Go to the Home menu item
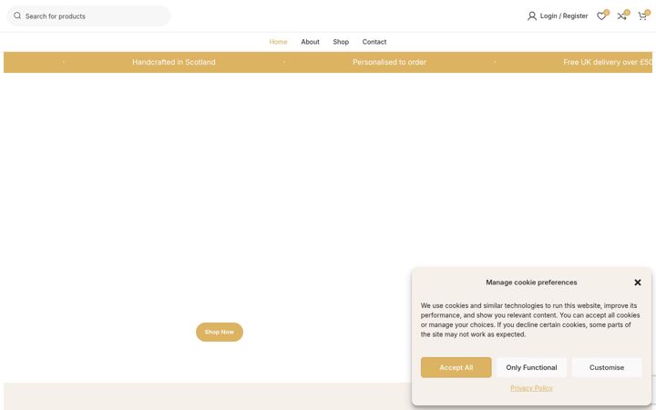Screen dimensions: 656x410 tap(278, 42)
